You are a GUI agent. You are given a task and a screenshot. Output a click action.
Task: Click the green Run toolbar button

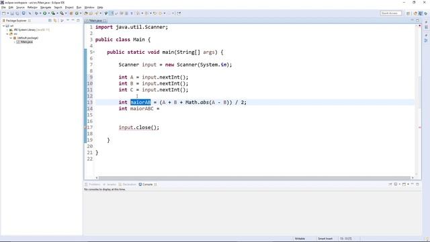coord(45,13)
